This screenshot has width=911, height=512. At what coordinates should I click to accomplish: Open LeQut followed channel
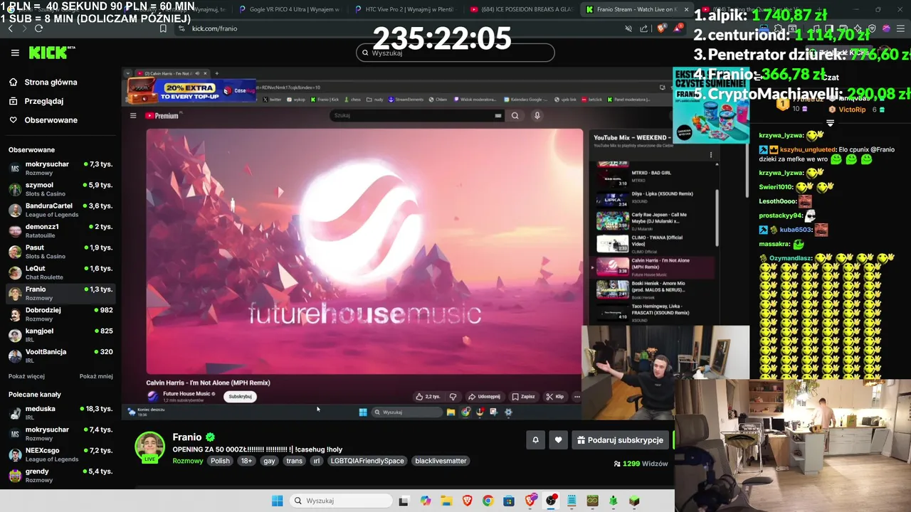60,272
